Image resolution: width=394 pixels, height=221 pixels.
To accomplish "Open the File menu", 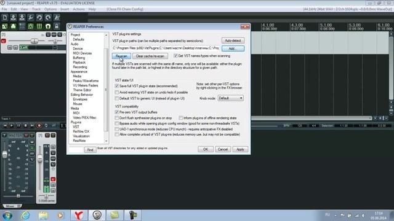I will tap(4, 9).
